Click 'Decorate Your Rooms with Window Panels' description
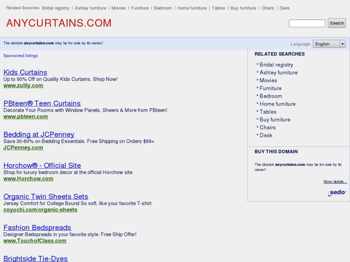Viewport: 350px width, 262px height. (85, 110)
